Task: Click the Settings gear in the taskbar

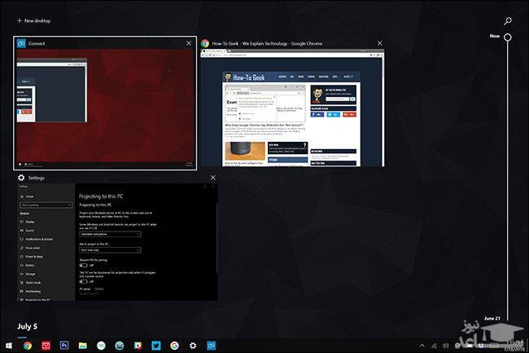Action: [193, 345]
